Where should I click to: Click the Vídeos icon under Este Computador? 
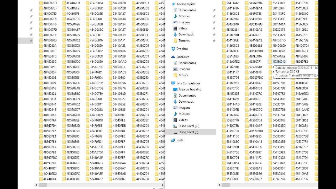point(176,120)
